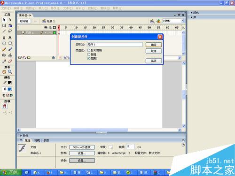This screenshot has width=235, height=176.
Task: Click the Add Motion Guide icon
Action: 24,58
